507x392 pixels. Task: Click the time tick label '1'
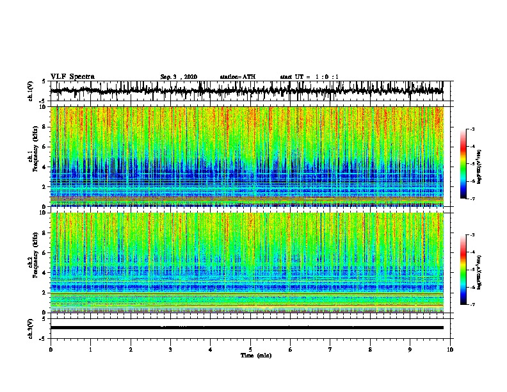90,350
